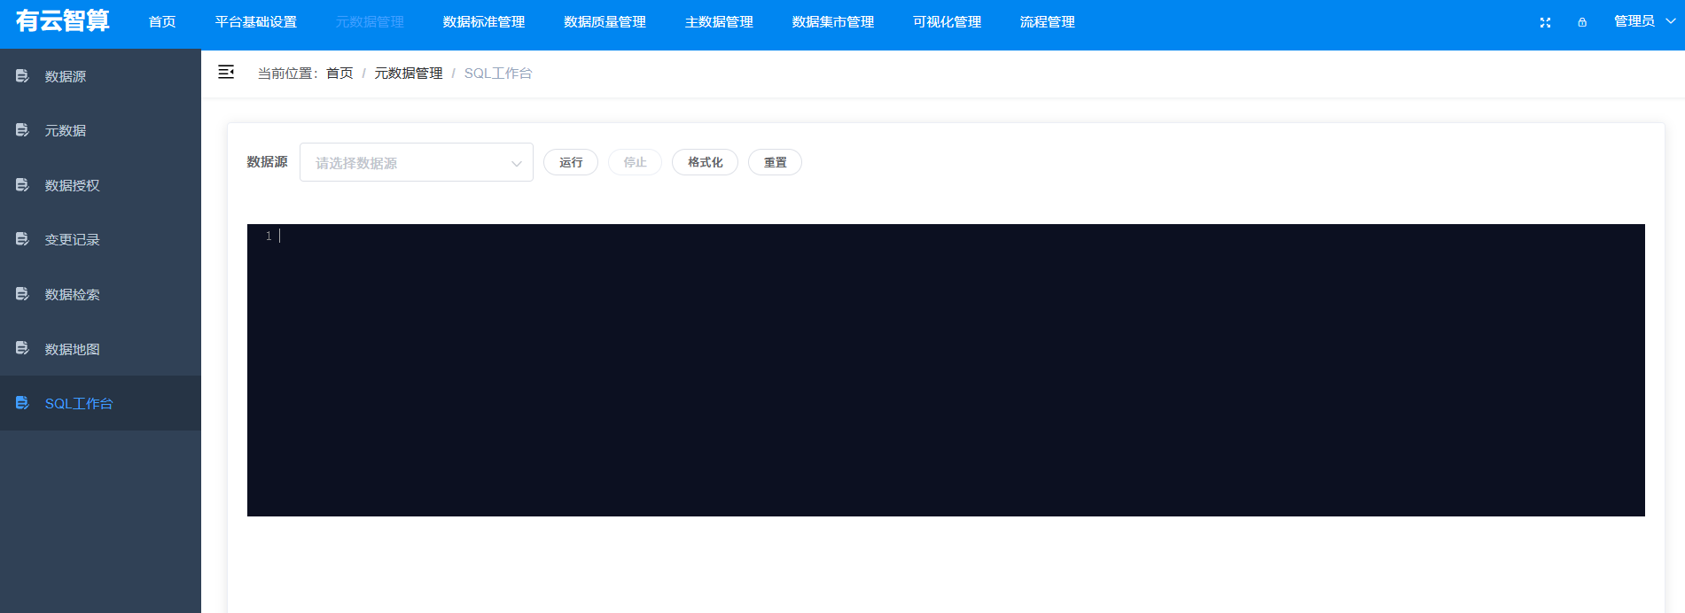Image resolution: width=1685 pixels, height=613 pixels.
Task: Click the fullscreen toggle icon in header
Action: pos(1545,22)
